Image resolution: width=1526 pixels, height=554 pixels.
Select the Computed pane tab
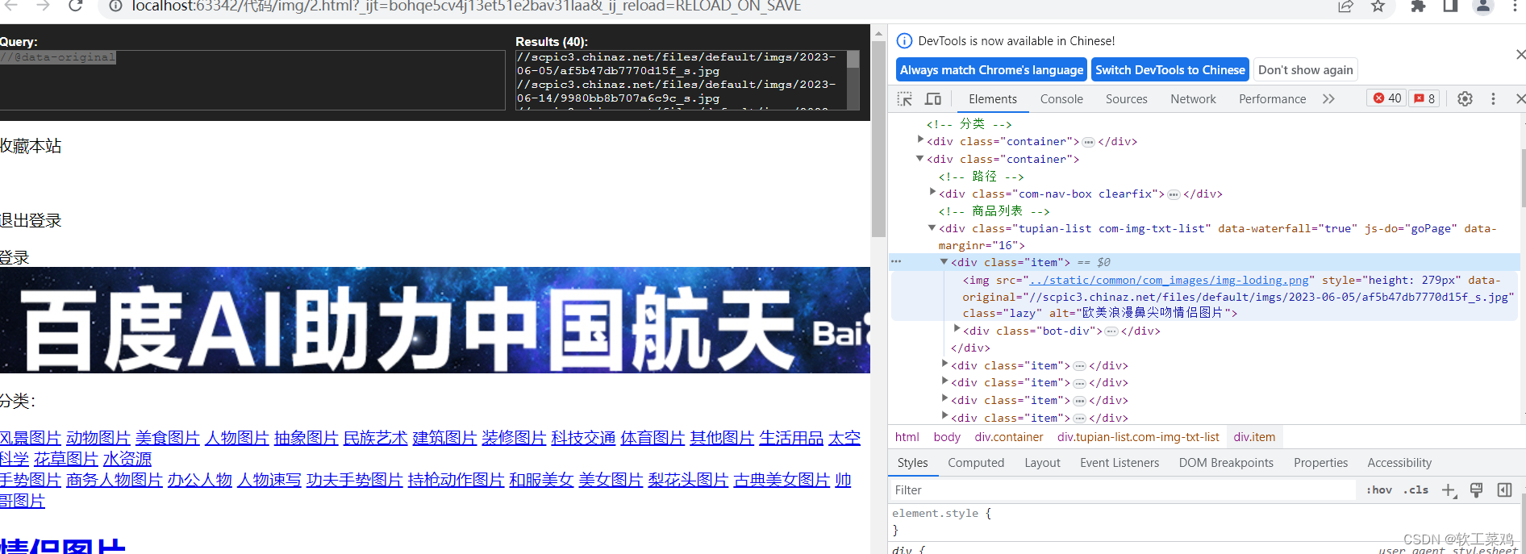point(976,463)
